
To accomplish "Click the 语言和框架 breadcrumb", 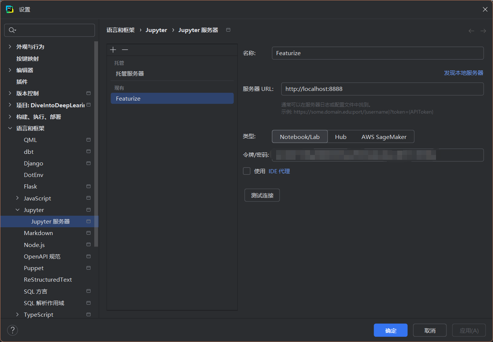I will pyautogui.click(x=120, y=30).
